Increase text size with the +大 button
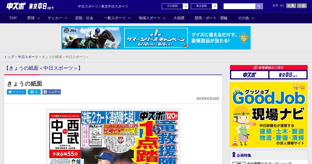 tap(291, 6)
